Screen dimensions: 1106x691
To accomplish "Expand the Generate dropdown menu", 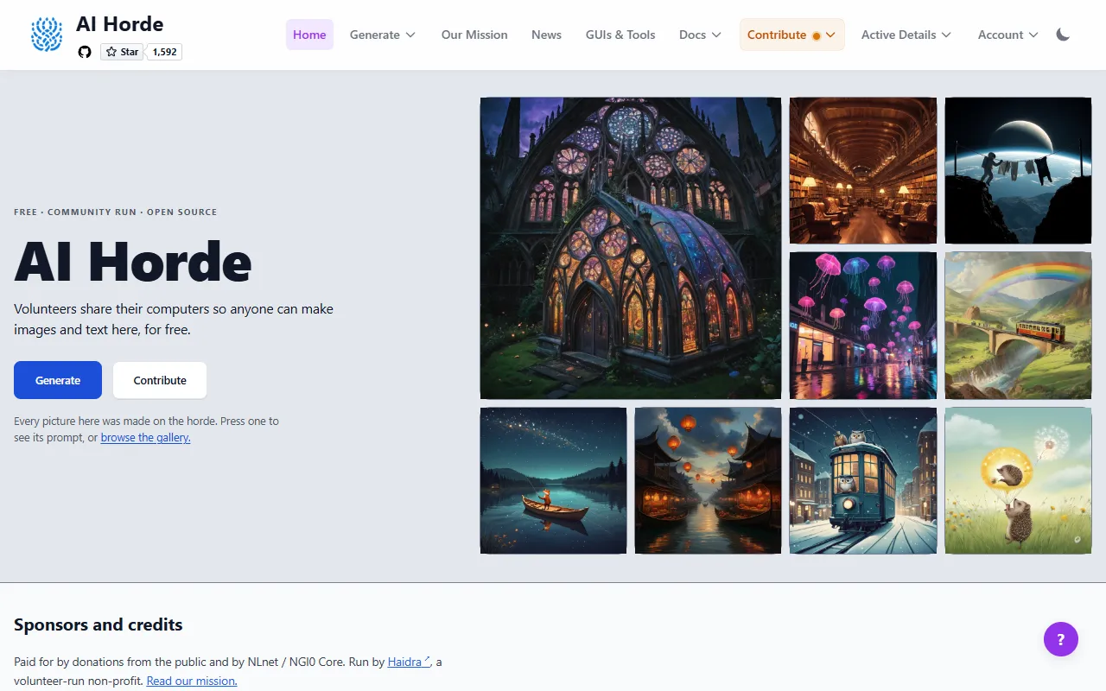I will [383, 35].
